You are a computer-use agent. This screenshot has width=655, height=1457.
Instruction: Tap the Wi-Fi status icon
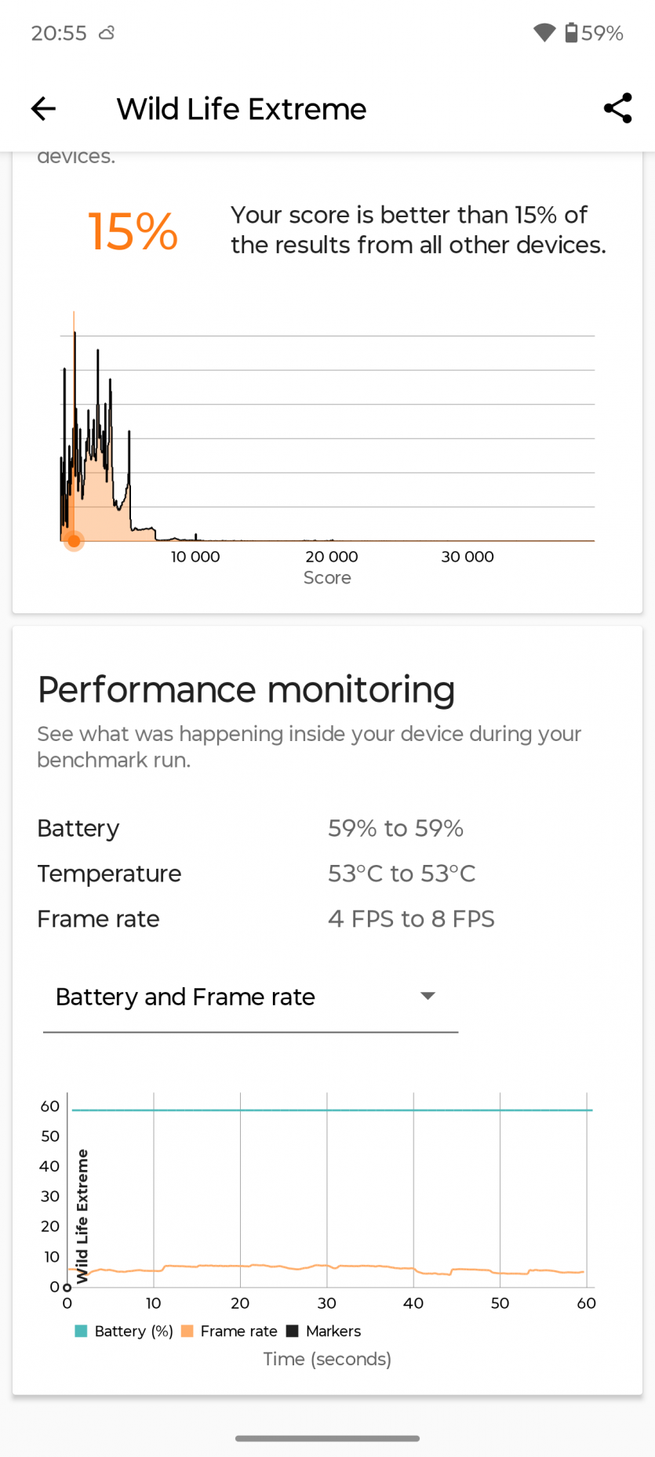click(x=544, y=32)
